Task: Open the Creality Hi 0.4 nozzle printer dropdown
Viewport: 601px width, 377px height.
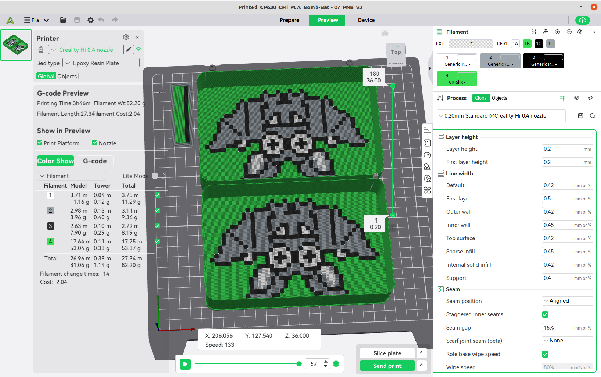Action: (x=86, y=50)
